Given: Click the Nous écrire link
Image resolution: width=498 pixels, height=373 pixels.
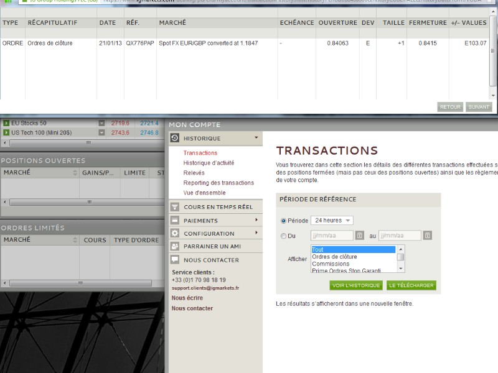Looking at the screenshot, I should coord(187,298).
